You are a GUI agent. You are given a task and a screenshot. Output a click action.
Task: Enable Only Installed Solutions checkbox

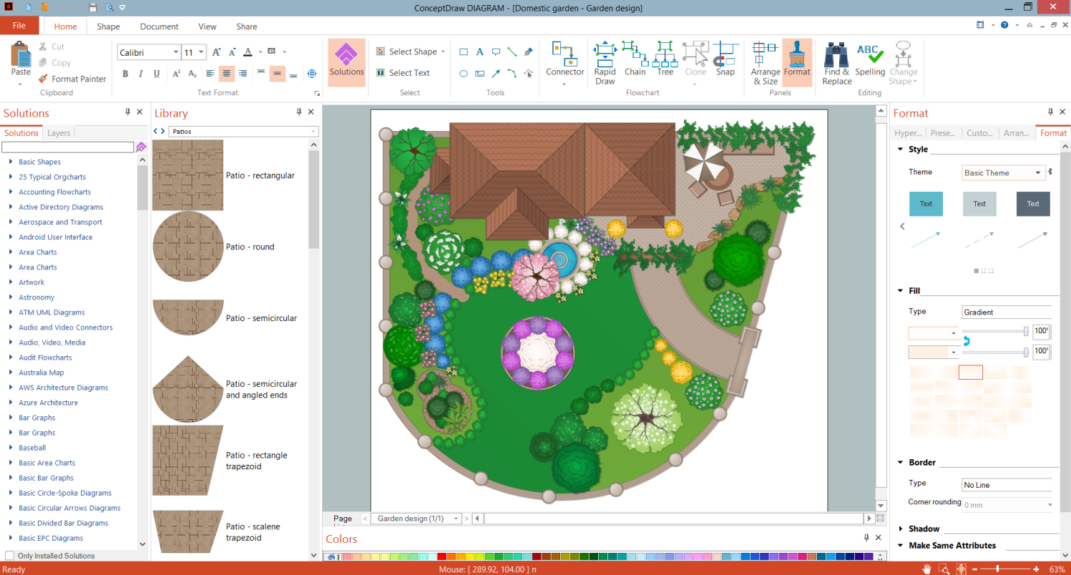(10, 556)
